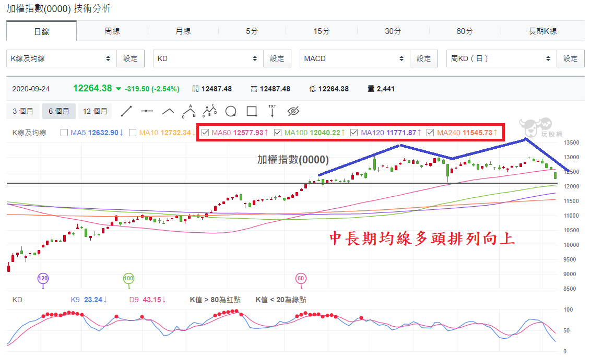
Task: Click the pink 60 marker pin
Action: (300, 279)
